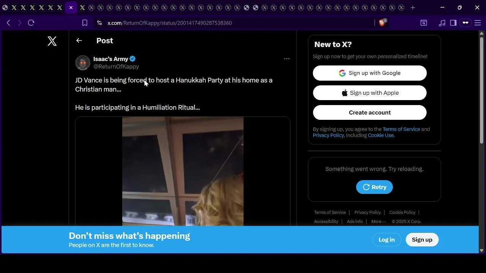Open the Cookie Use link
Image resolution: width=486 pixels, height=273 pixels.
pyautogui.click(x=381, y=135)
